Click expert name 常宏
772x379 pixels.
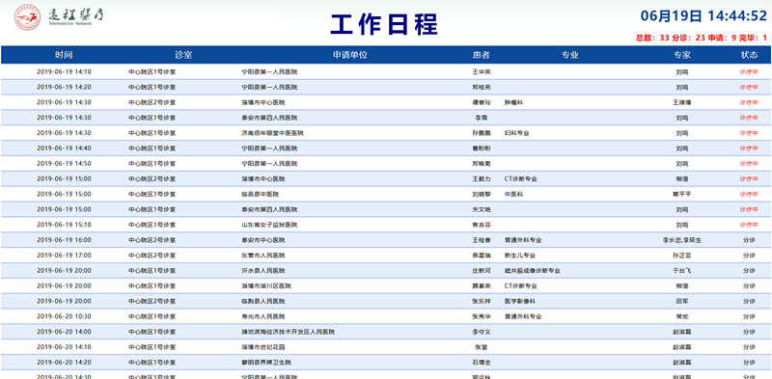pyautogui.click(x=682, y=316)
